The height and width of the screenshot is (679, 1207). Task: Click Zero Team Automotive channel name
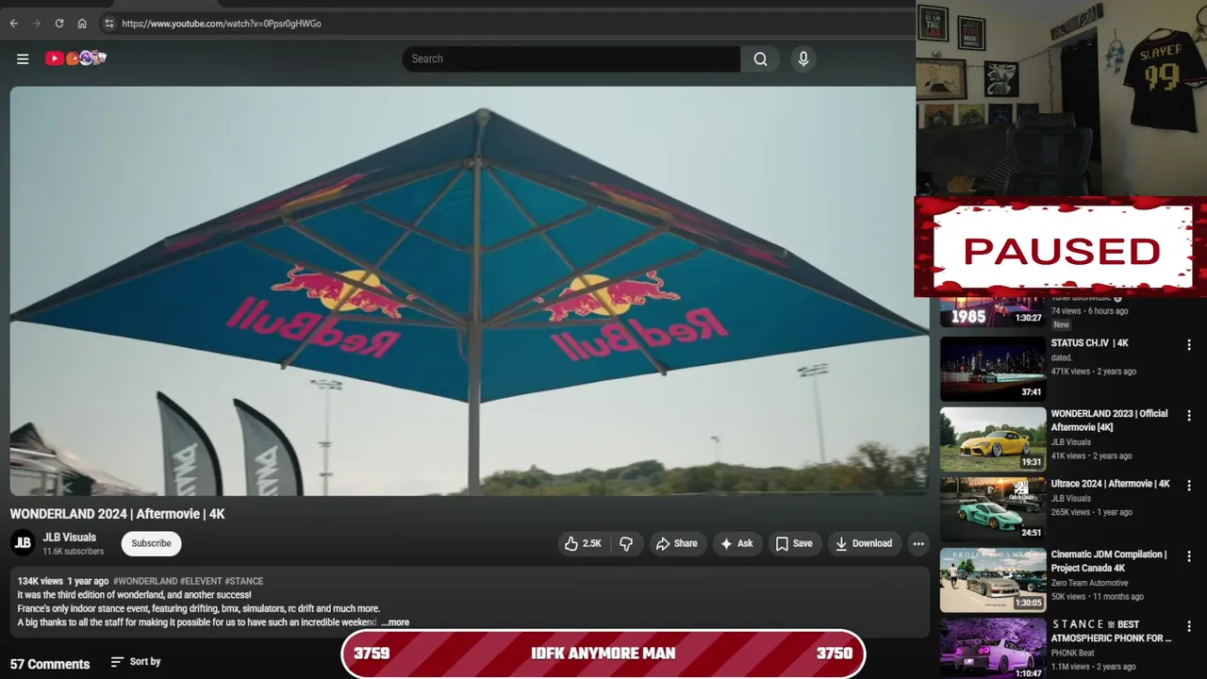pos(1089,583)
